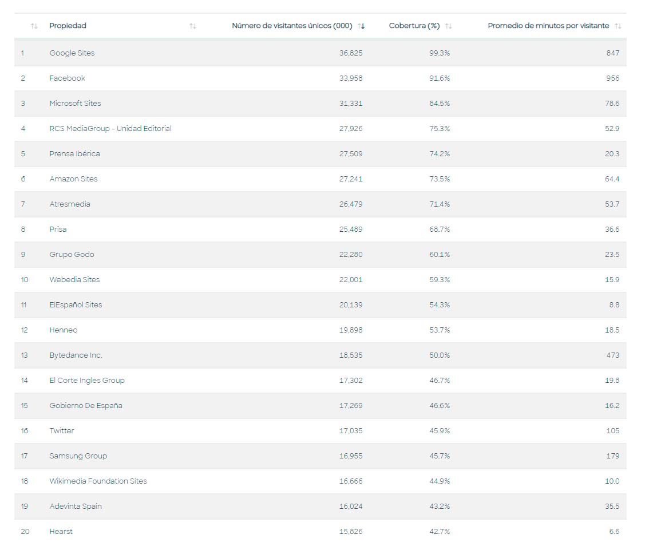
Task: Click Bytedance Inc. in the list
Action: point(76,355)
